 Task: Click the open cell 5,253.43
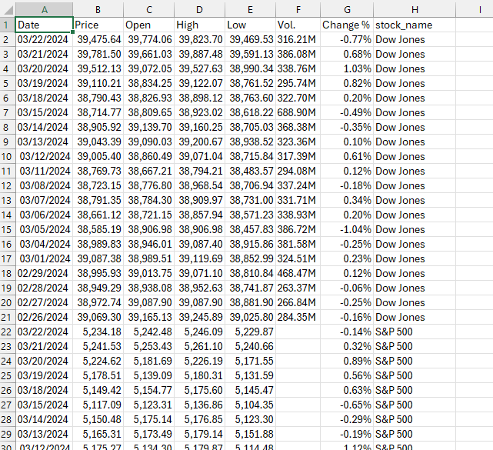click(x=149, y=347)
